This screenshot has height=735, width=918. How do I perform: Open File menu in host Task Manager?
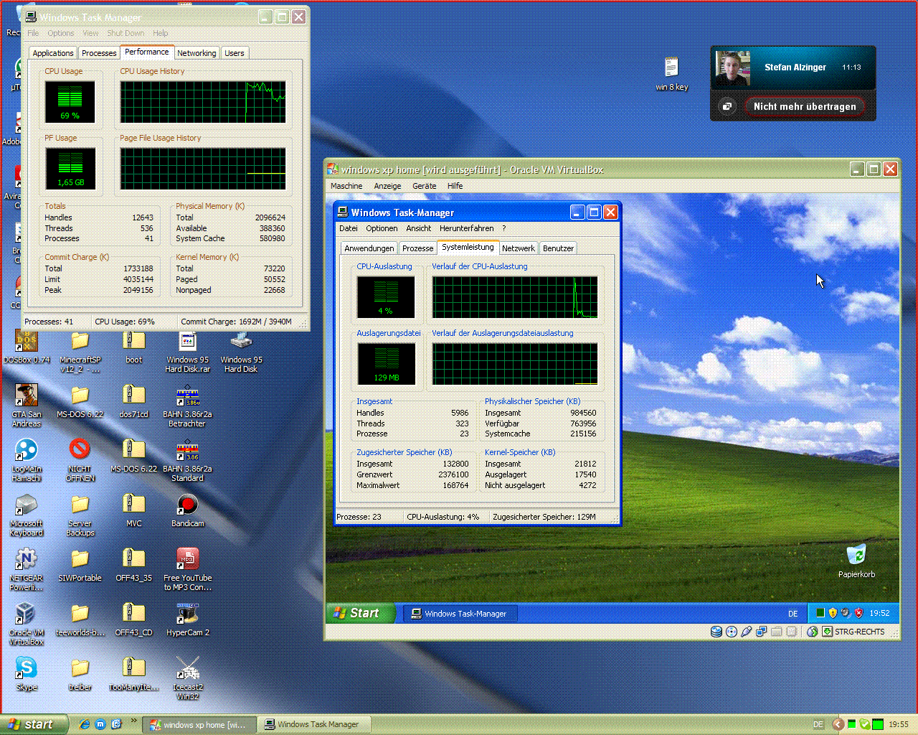point(33,33)
